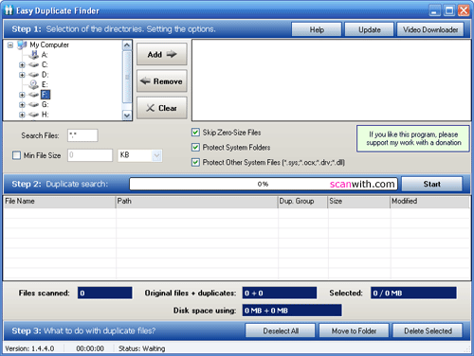Viewport: 474px width, 356px height.
Task: Click scroll up arrow in drive tree
Action: pyautogui.click(x=127, y=45)
